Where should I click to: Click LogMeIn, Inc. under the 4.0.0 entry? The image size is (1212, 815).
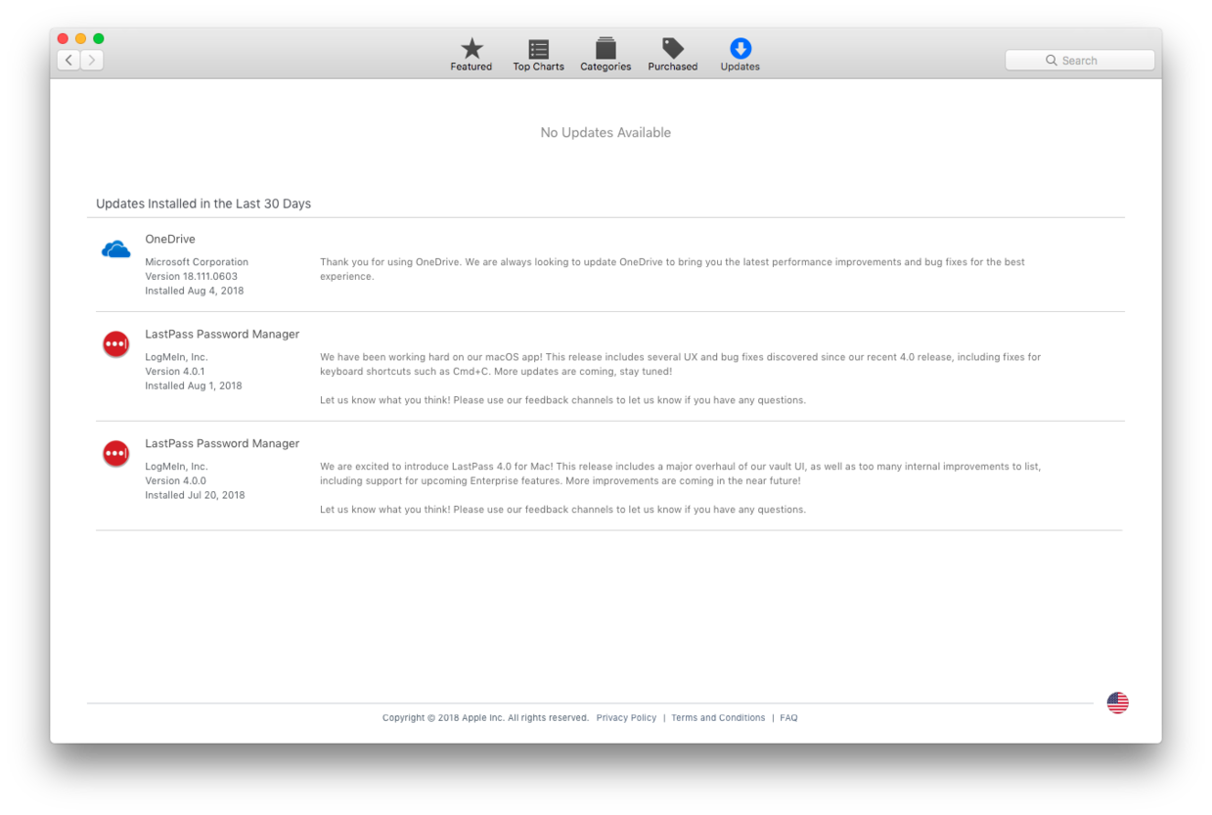point(176,467)
